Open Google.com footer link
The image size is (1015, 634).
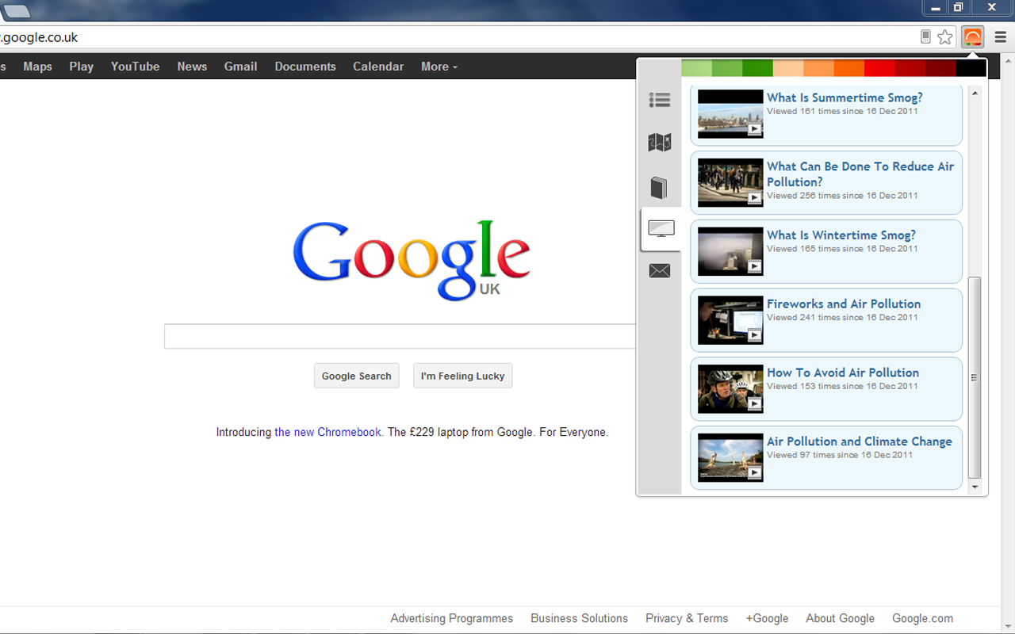pyautogui.click(x=922, y=618)
